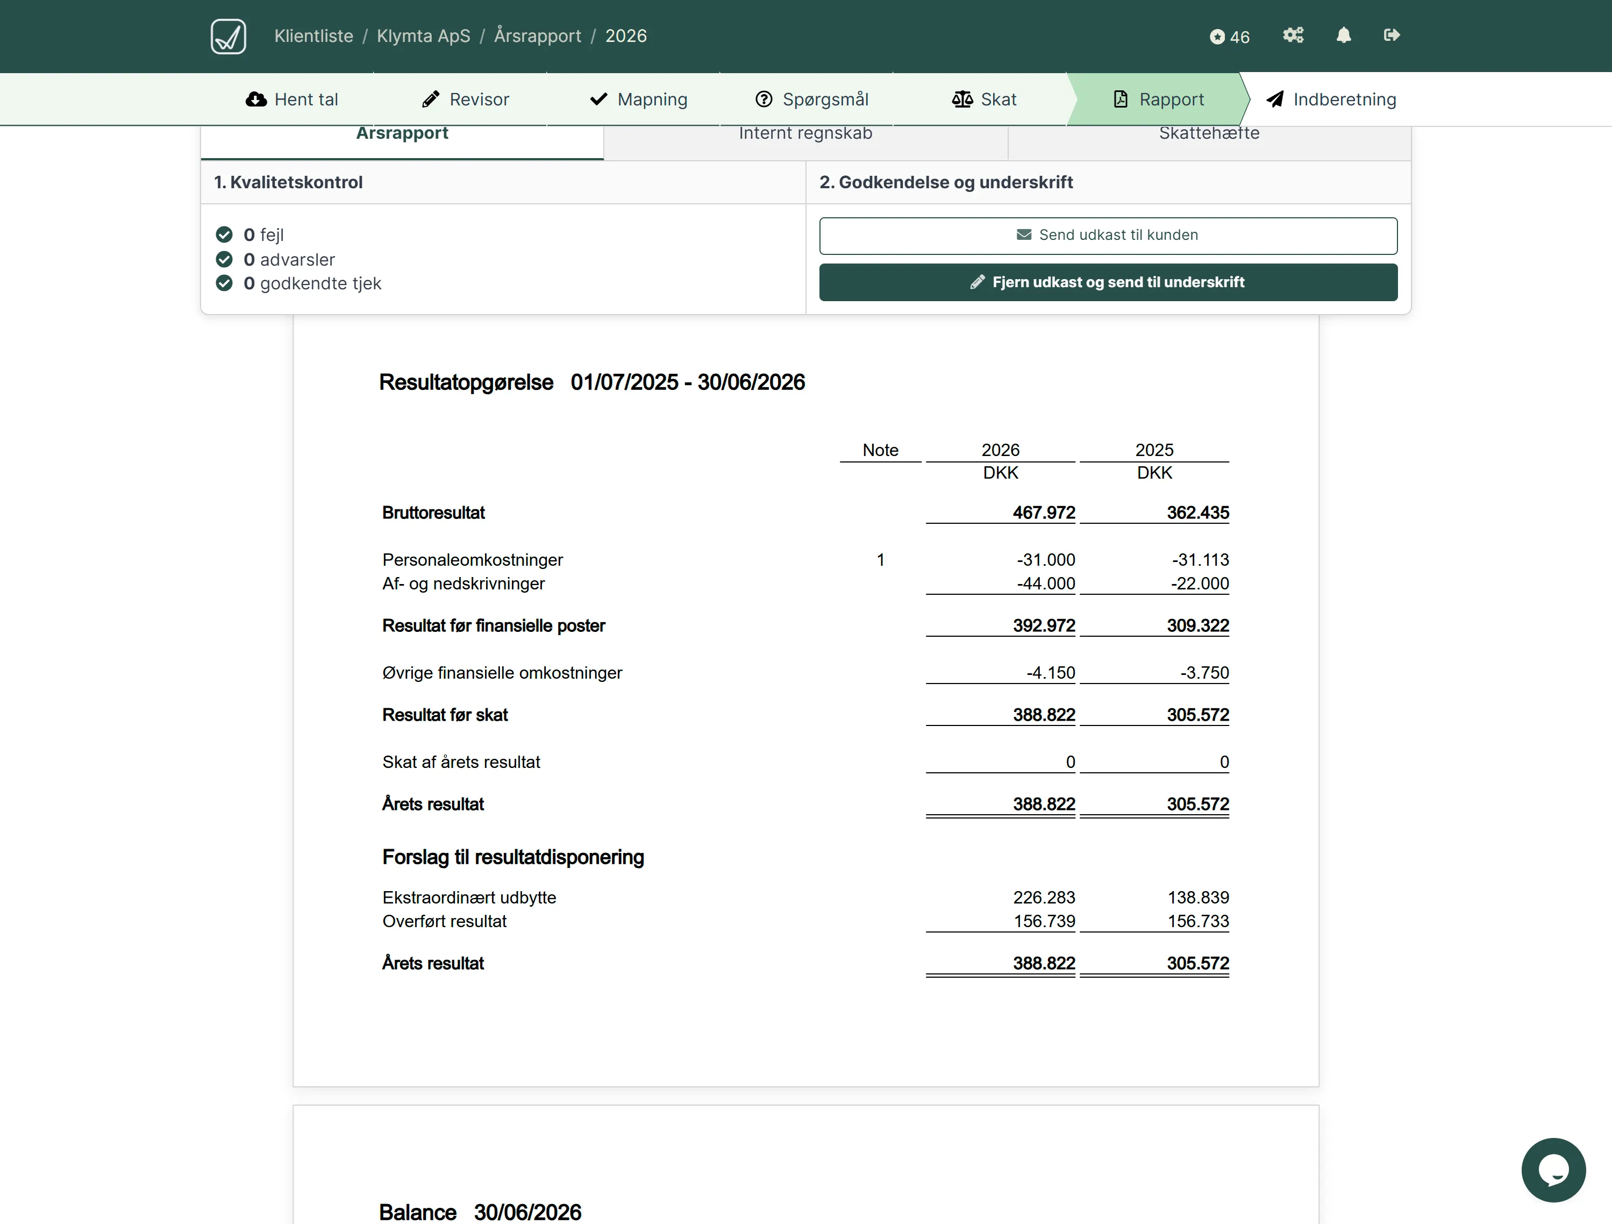The height and width of the screenshot is (1224, 1612).
Task: Click the cloud download icon of Hent tal
Action: point(256,99)
